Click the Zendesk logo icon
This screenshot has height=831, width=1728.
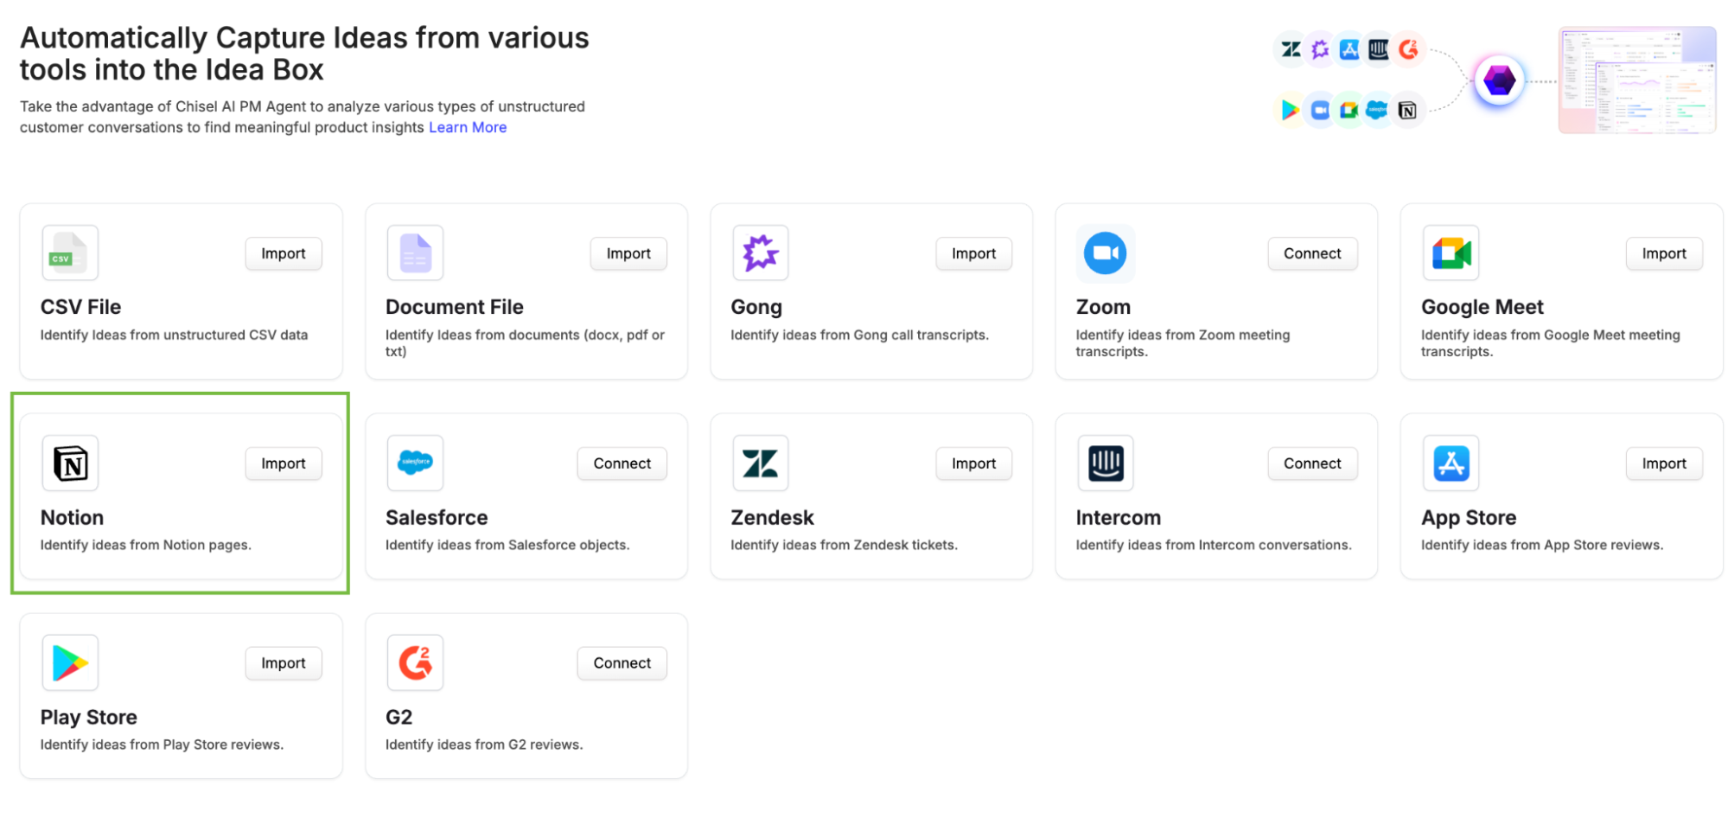tap(760, 463)
